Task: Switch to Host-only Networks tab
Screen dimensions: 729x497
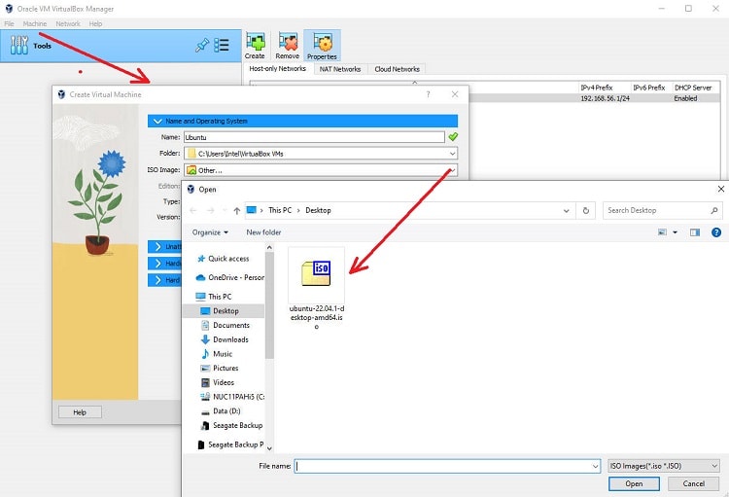Action: tap(278, 68)
